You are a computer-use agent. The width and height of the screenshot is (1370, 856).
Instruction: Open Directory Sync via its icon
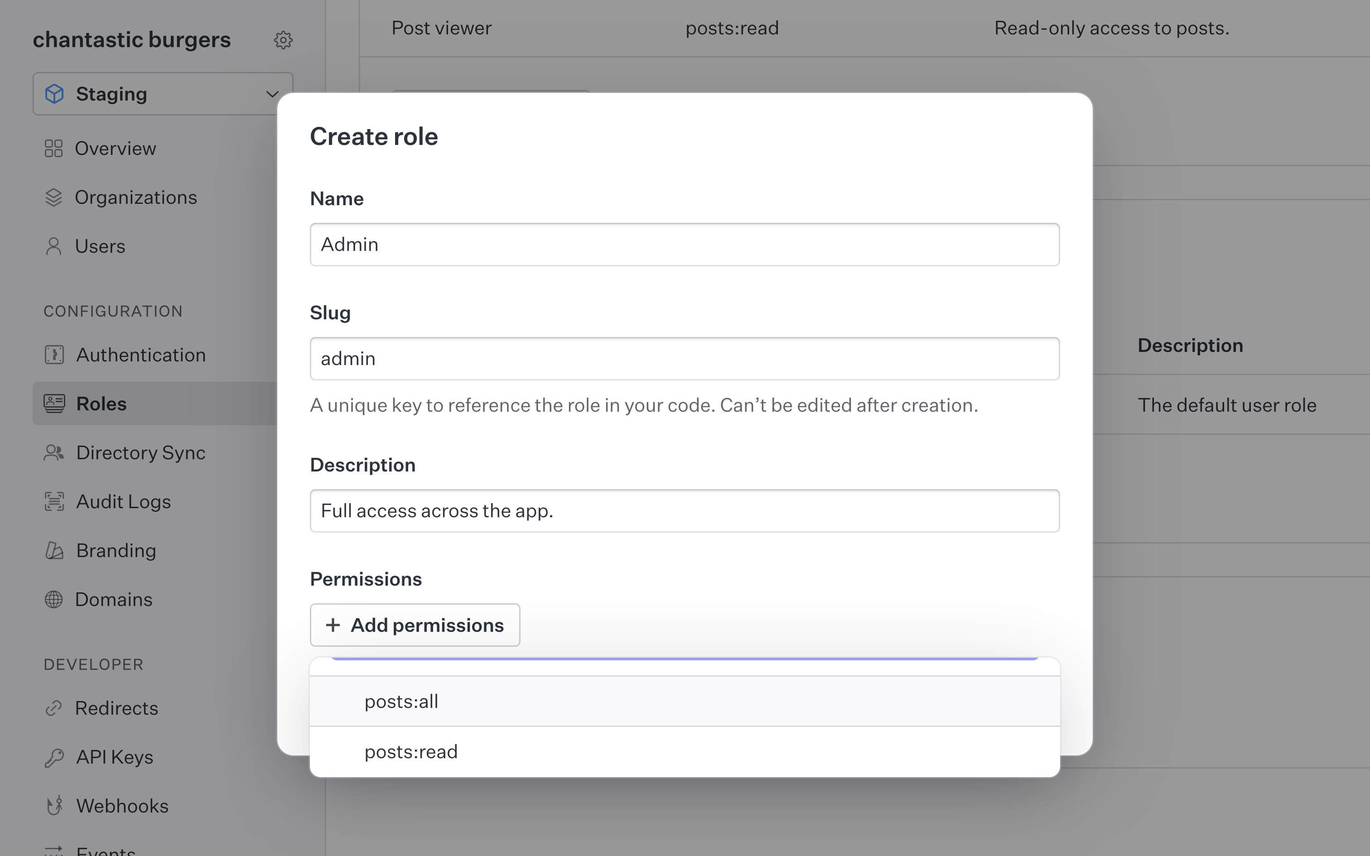click(54, 452)
